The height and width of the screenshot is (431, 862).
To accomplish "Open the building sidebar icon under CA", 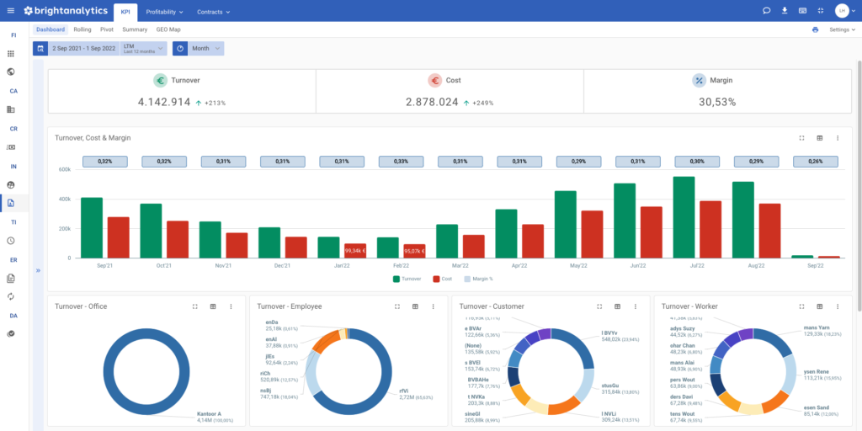I will (x=10, y=109).
